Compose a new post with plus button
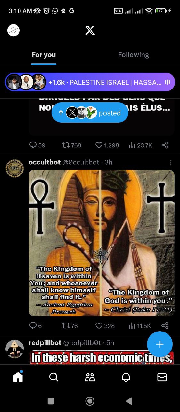 pyautogui.click(x=160, y=344)
